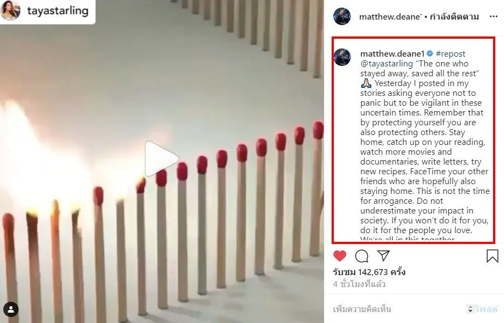The width and height of the screenshot is (504, 323).
Task: Toggle the กำลังติดตาม following status
Action: pyautogui.click(x=454, y=17)
